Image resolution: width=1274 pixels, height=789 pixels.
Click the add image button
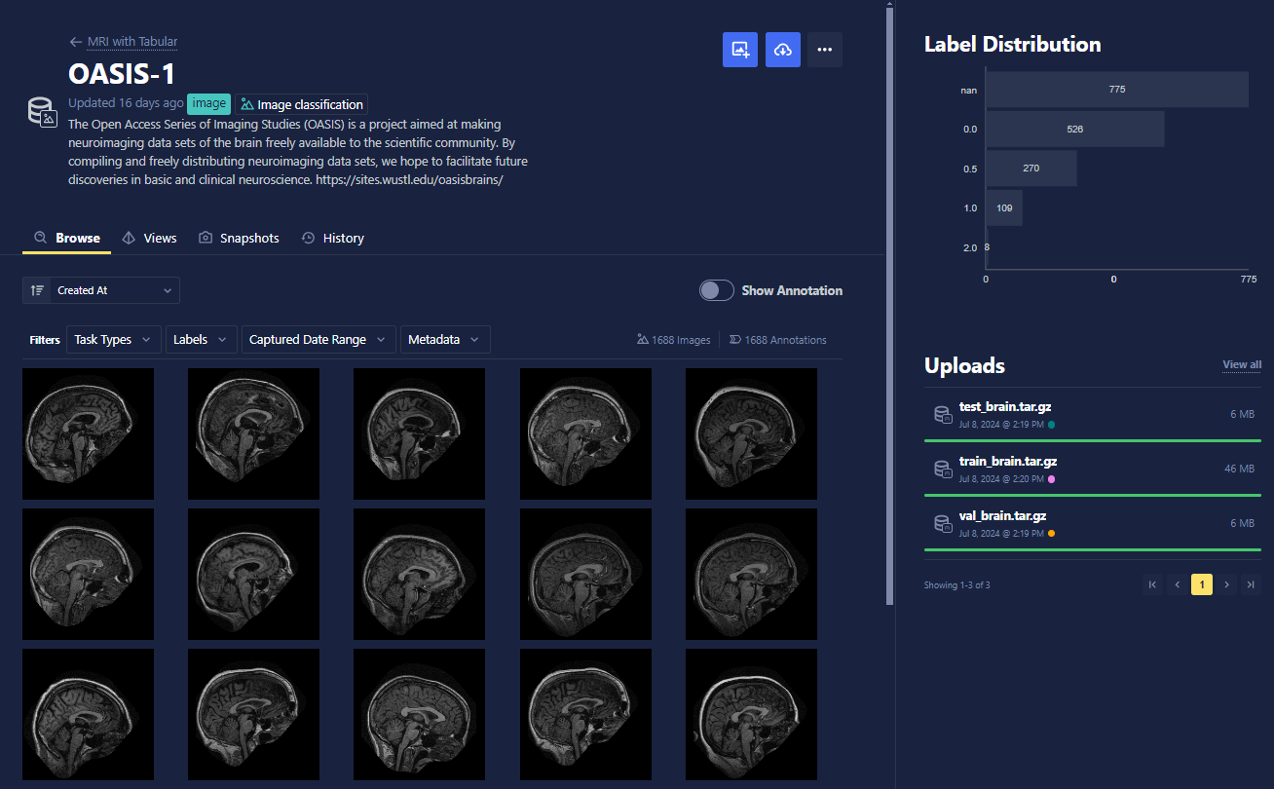pyautogui.click(x=740, y=50)
